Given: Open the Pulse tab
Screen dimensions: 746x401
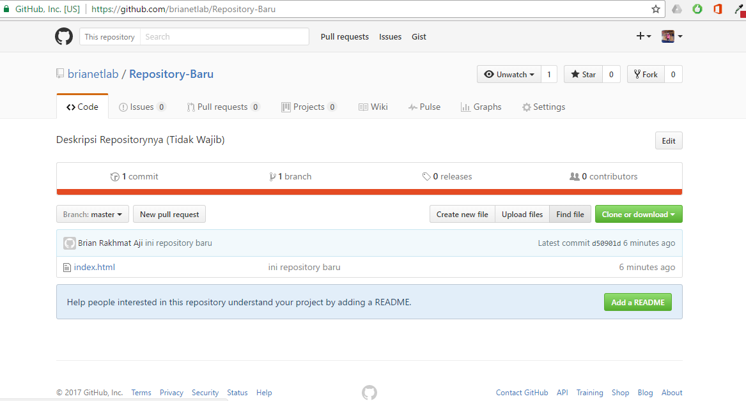Looking at the screenshot, I should click(424, 107).
